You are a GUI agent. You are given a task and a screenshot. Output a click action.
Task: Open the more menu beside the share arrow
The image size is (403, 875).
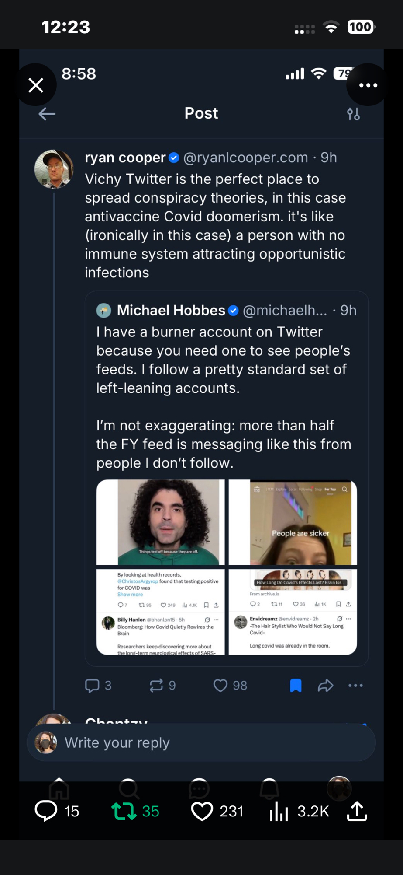[x=355, y=685]
